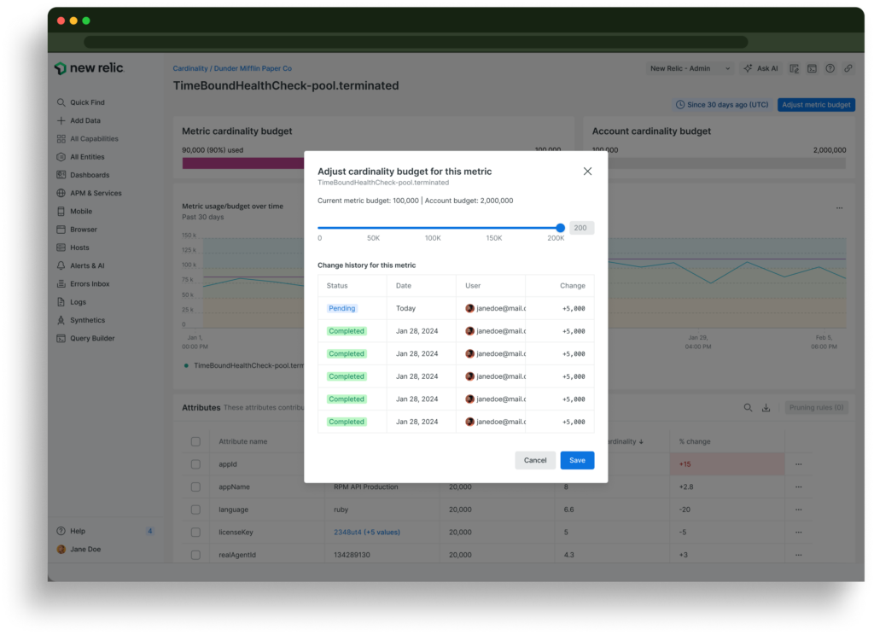Click the Mobile sidebar icon
Image resolution: width=874 pixels, height=635 pixels.
click(x=61, y=212)
